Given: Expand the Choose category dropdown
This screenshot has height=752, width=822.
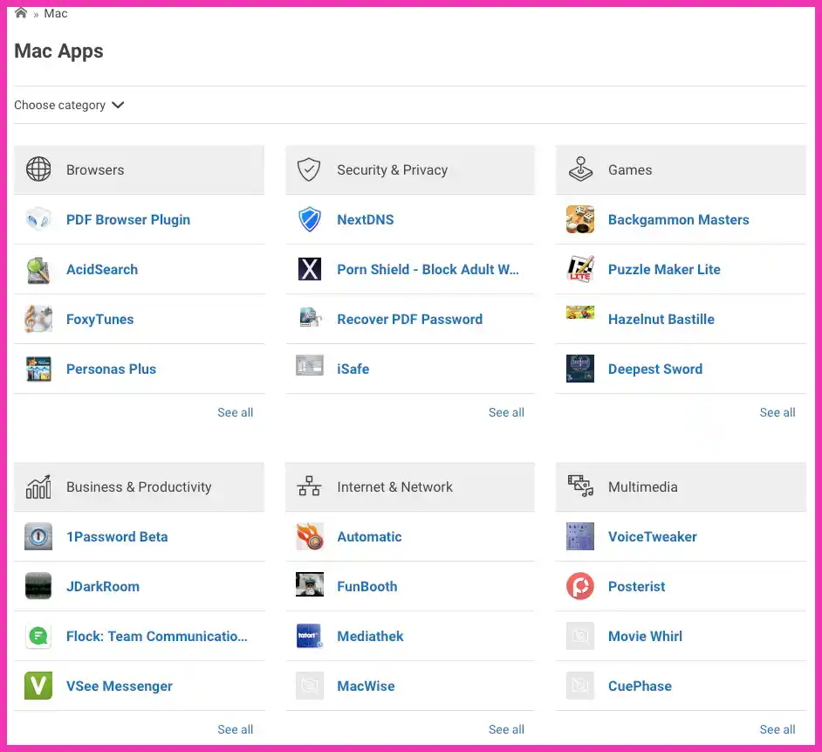Looking at the screenshot, I should [x=69, y=105].
